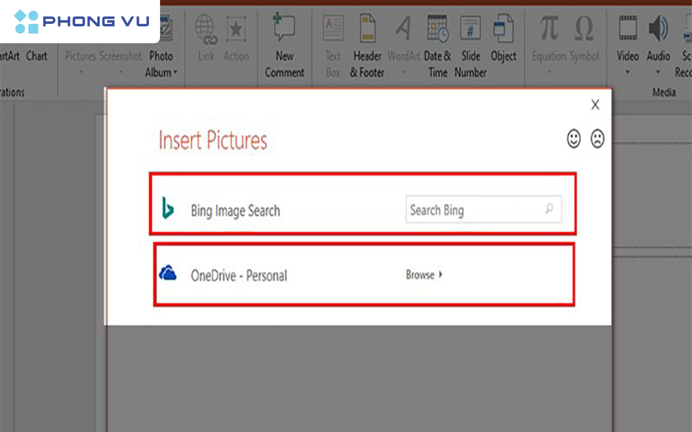
Task: Click the Link globe icon
Action: pos(206,29)
